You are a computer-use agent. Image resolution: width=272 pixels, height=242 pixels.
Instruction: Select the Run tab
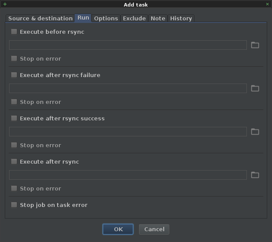[x=83, y=18]
